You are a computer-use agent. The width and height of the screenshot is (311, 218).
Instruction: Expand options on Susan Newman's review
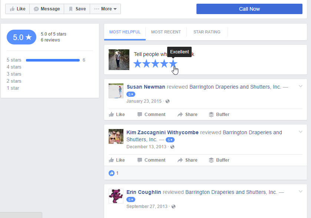[x=301, y=86]
